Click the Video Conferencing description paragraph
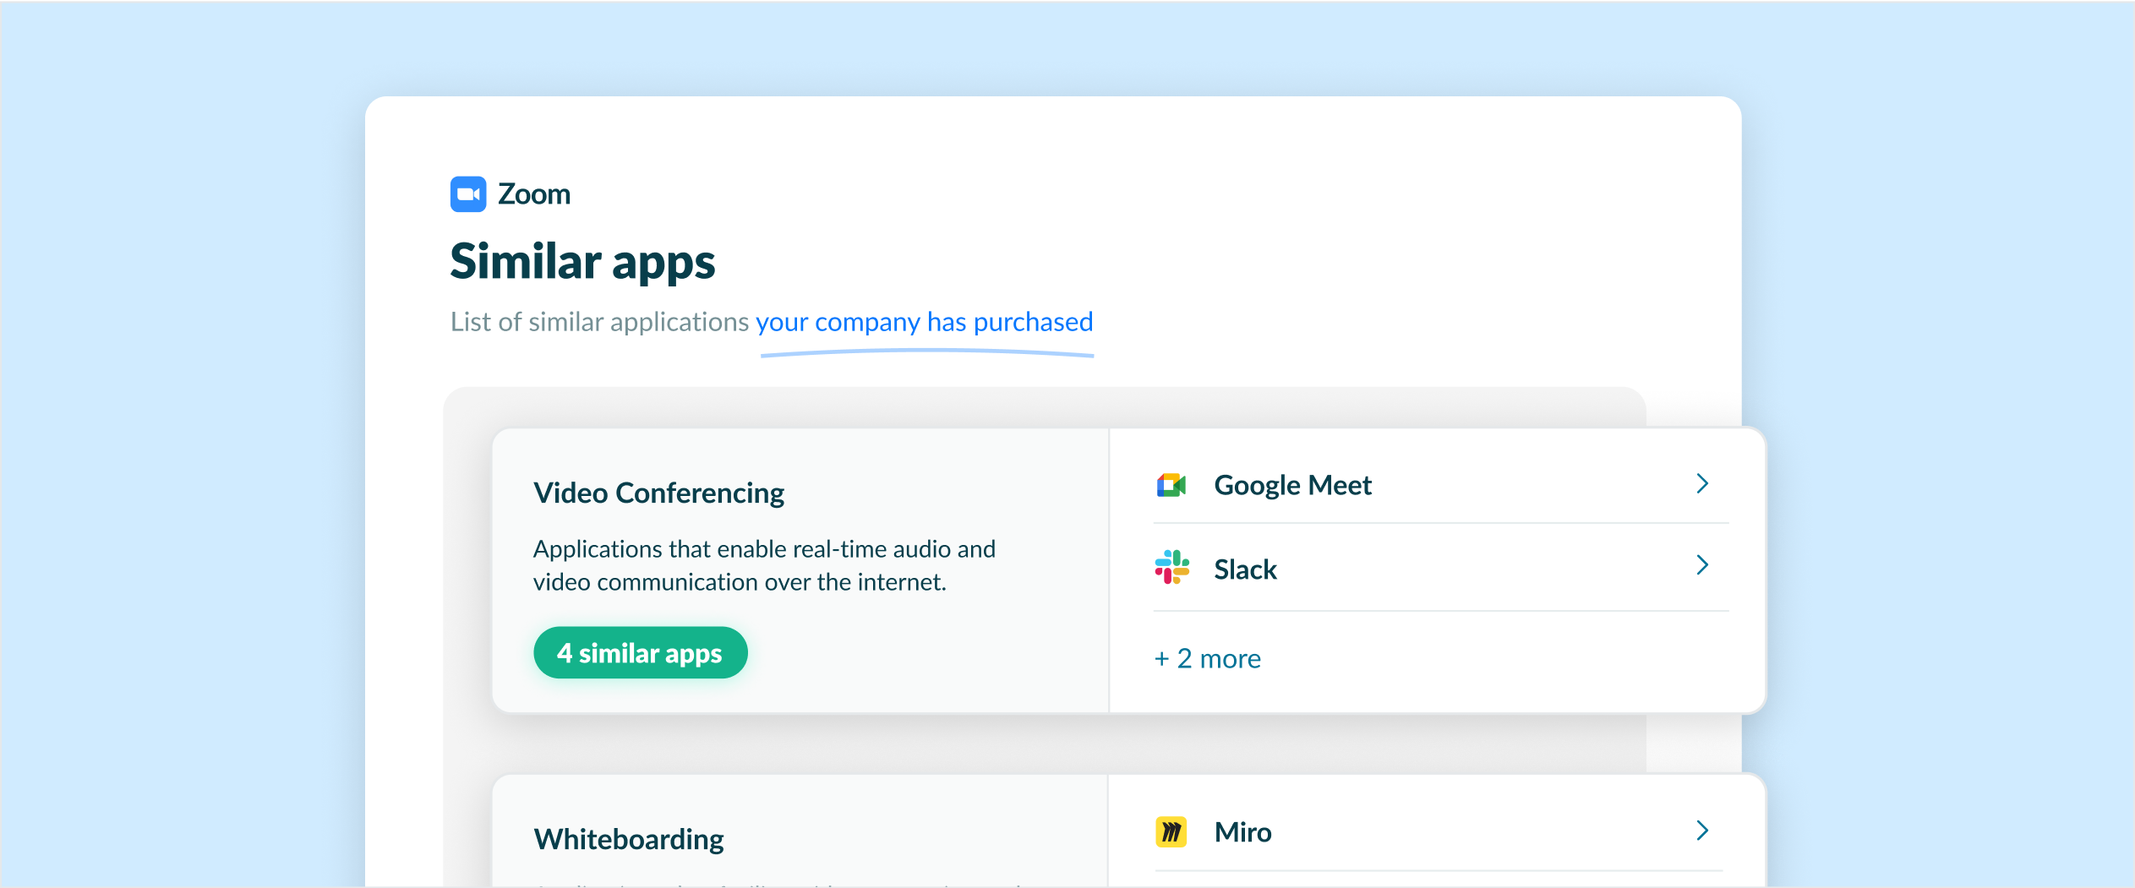The image size is (2135, 888). click(x=764, y=565)
